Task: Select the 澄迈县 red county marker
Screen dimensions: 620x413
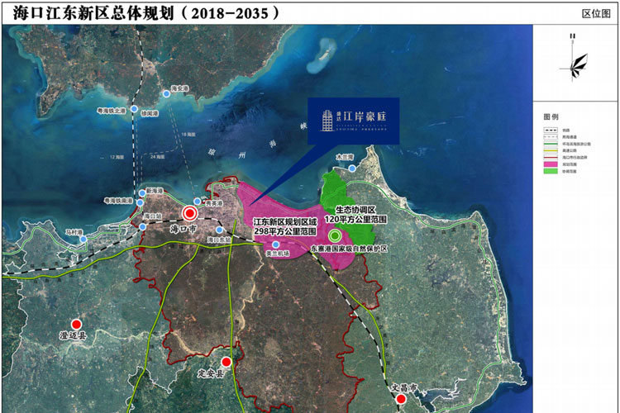Action: [x=77, y=325]
